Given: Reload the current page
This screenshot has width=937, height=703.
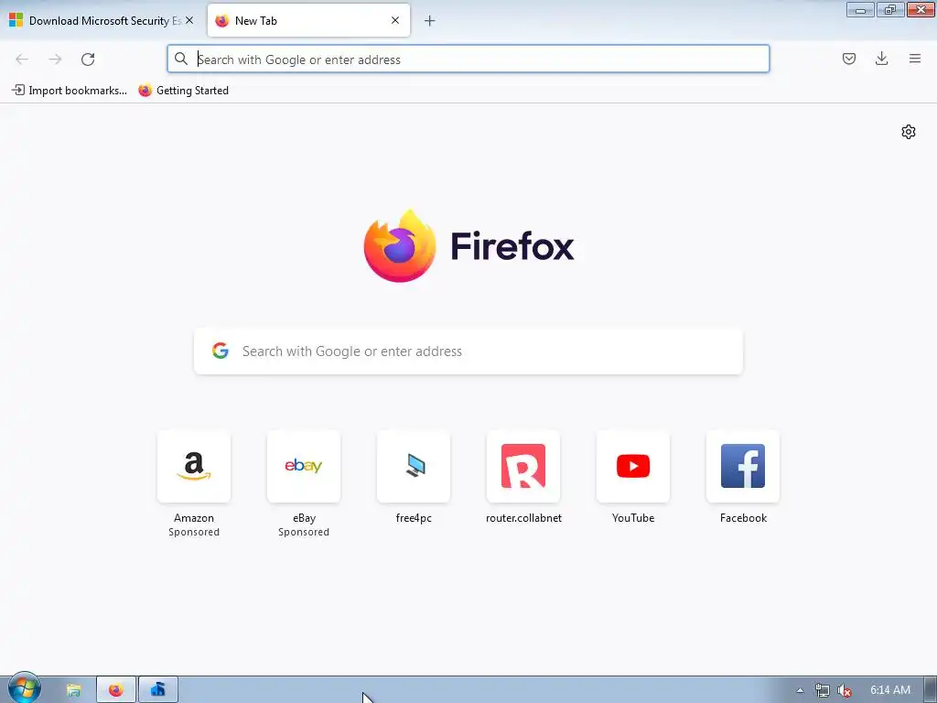Looking at the screenshot, I should [88, 59].
